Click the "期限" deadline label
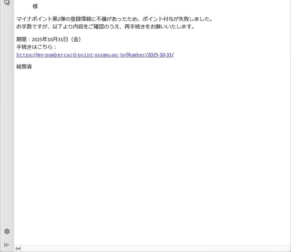291x252 pixels. 21,39
